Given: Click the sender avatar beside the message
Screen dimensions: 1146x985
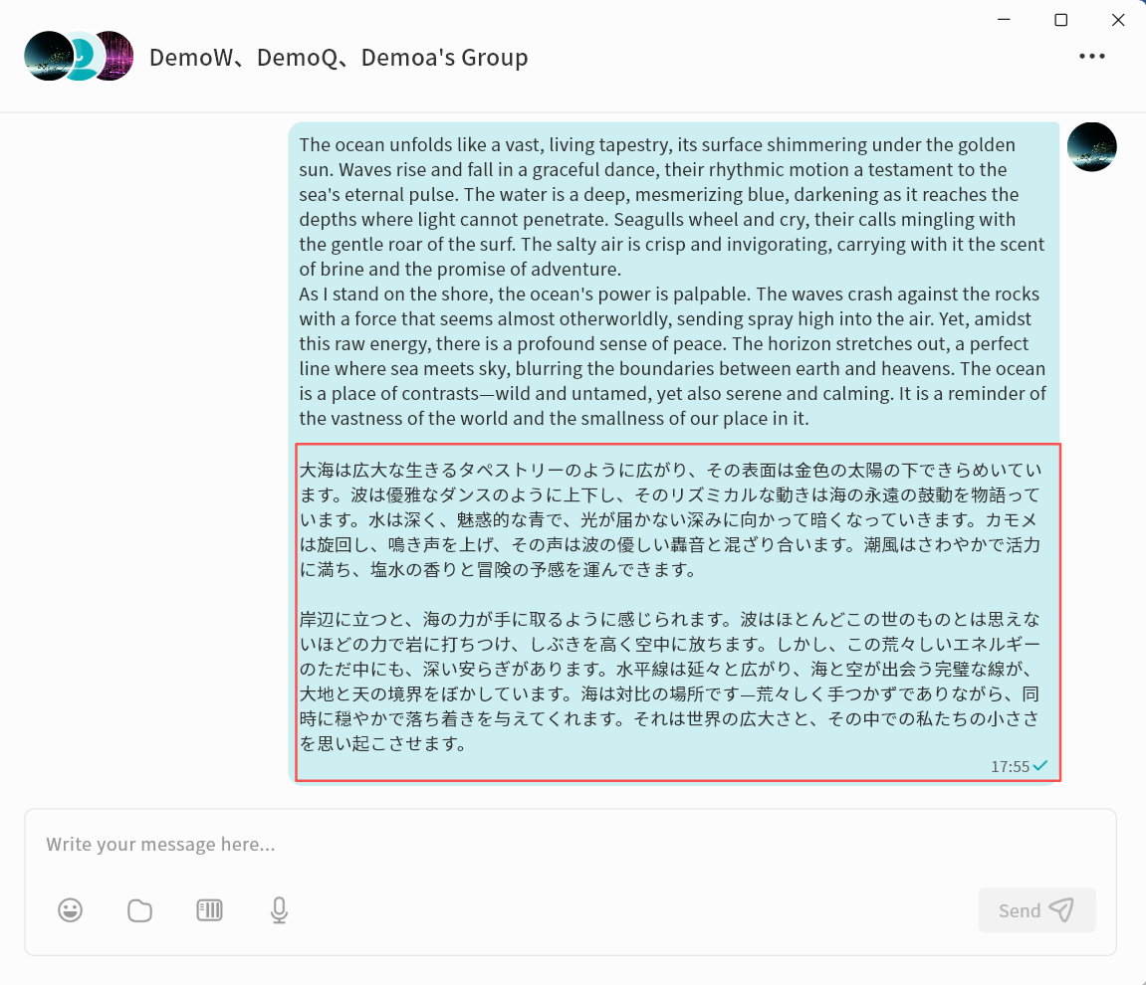Looking at the screenshot, I should pos(1091,147).
